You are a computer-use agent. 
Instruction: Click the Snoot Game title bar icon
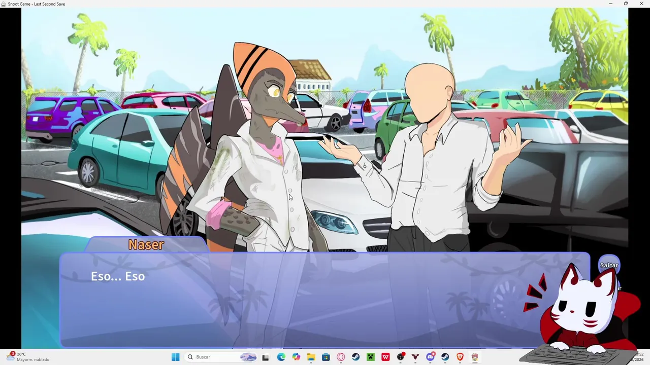[x=4, y=4]
